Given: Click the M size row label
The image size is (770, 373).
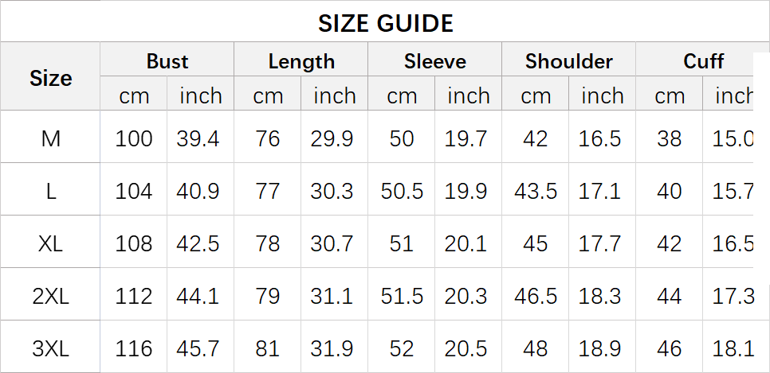Looking at the screenshot, I should coord(51,138).
